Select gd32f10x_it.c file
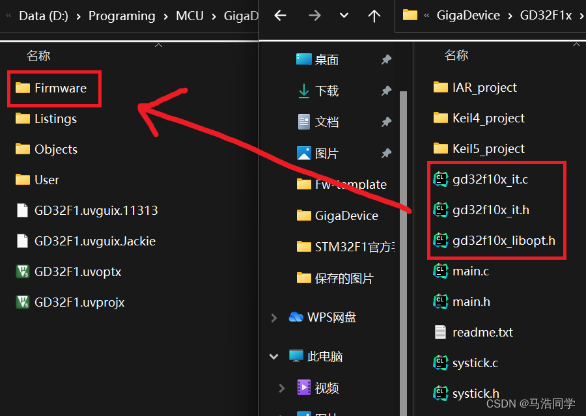This screenshot has width=586, height=416. (x=481, y=180)
